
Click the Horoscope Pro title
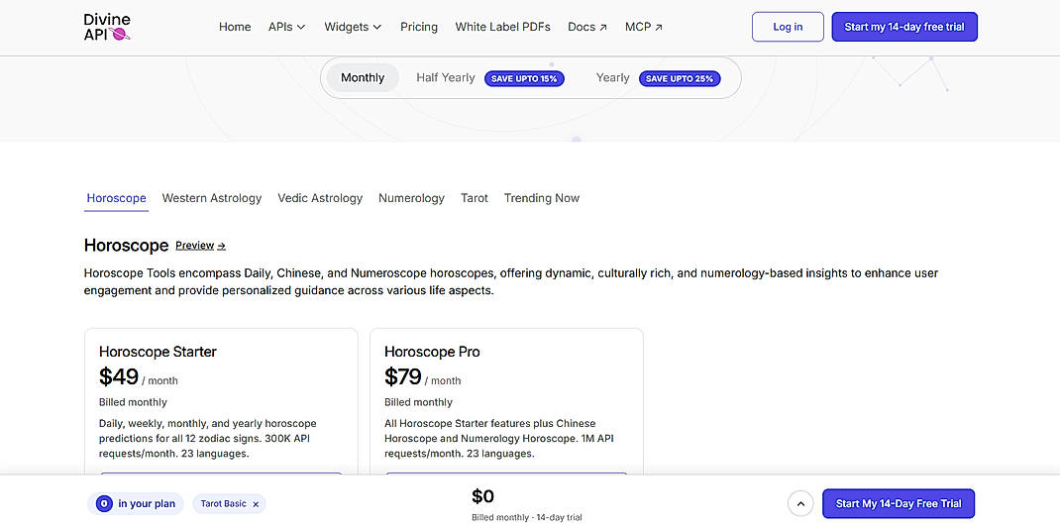click(432, 352)
